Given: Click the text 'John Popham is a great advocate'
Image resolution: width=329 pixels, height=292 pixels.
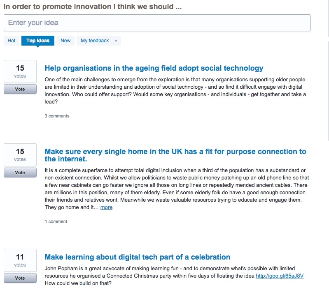Looking at the screenshot, I should click(174, 276).
